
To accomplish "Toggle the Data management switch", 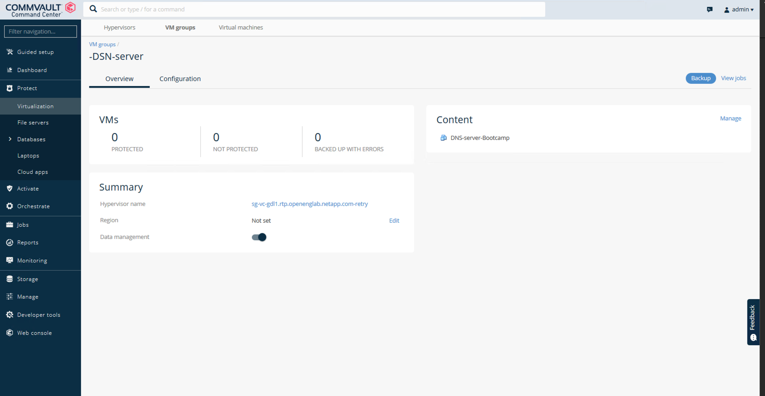I will [259, 237].
